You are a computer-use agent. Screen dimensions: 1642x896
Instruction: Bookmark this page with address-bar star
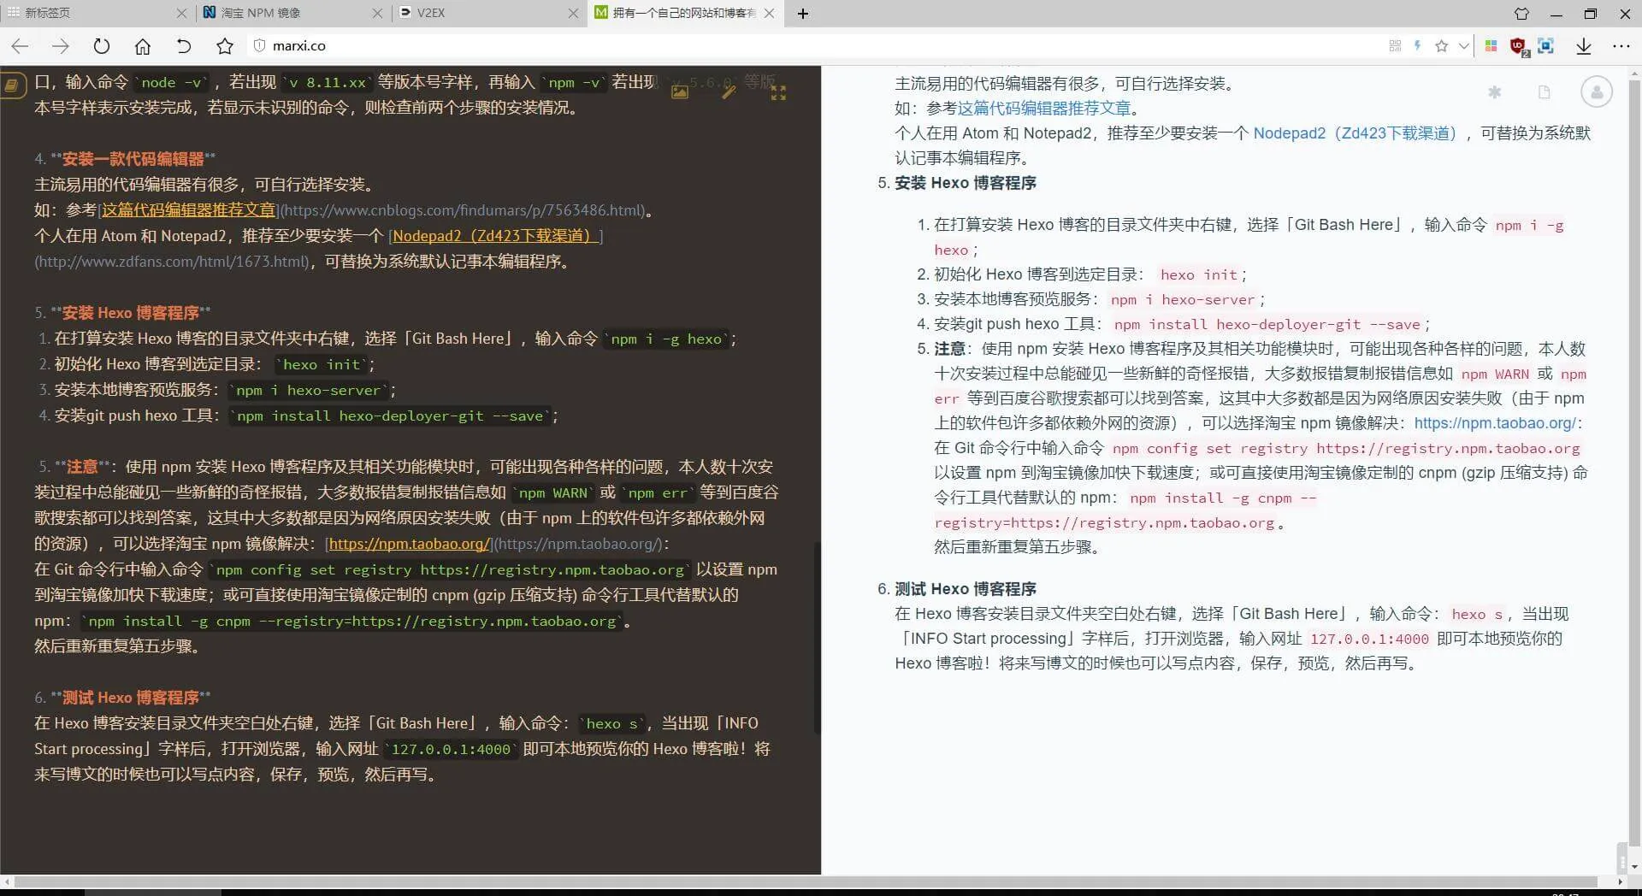1442,46
